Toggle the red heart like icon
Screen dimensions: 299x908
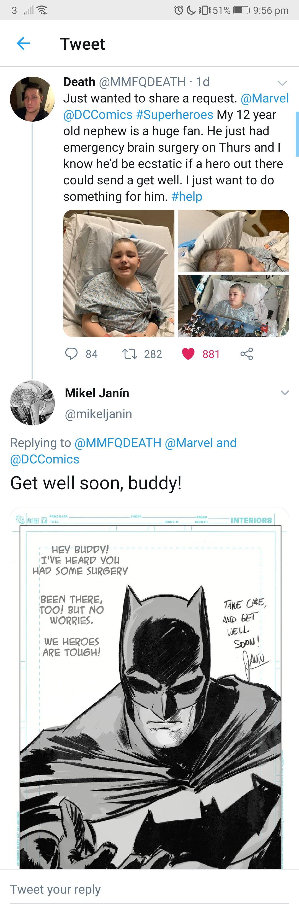188,353
